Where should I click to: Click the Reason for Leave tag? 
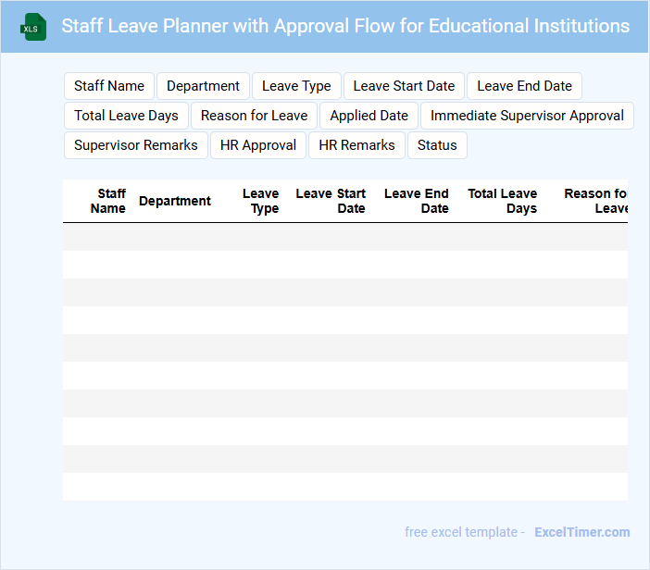(254, 116)
